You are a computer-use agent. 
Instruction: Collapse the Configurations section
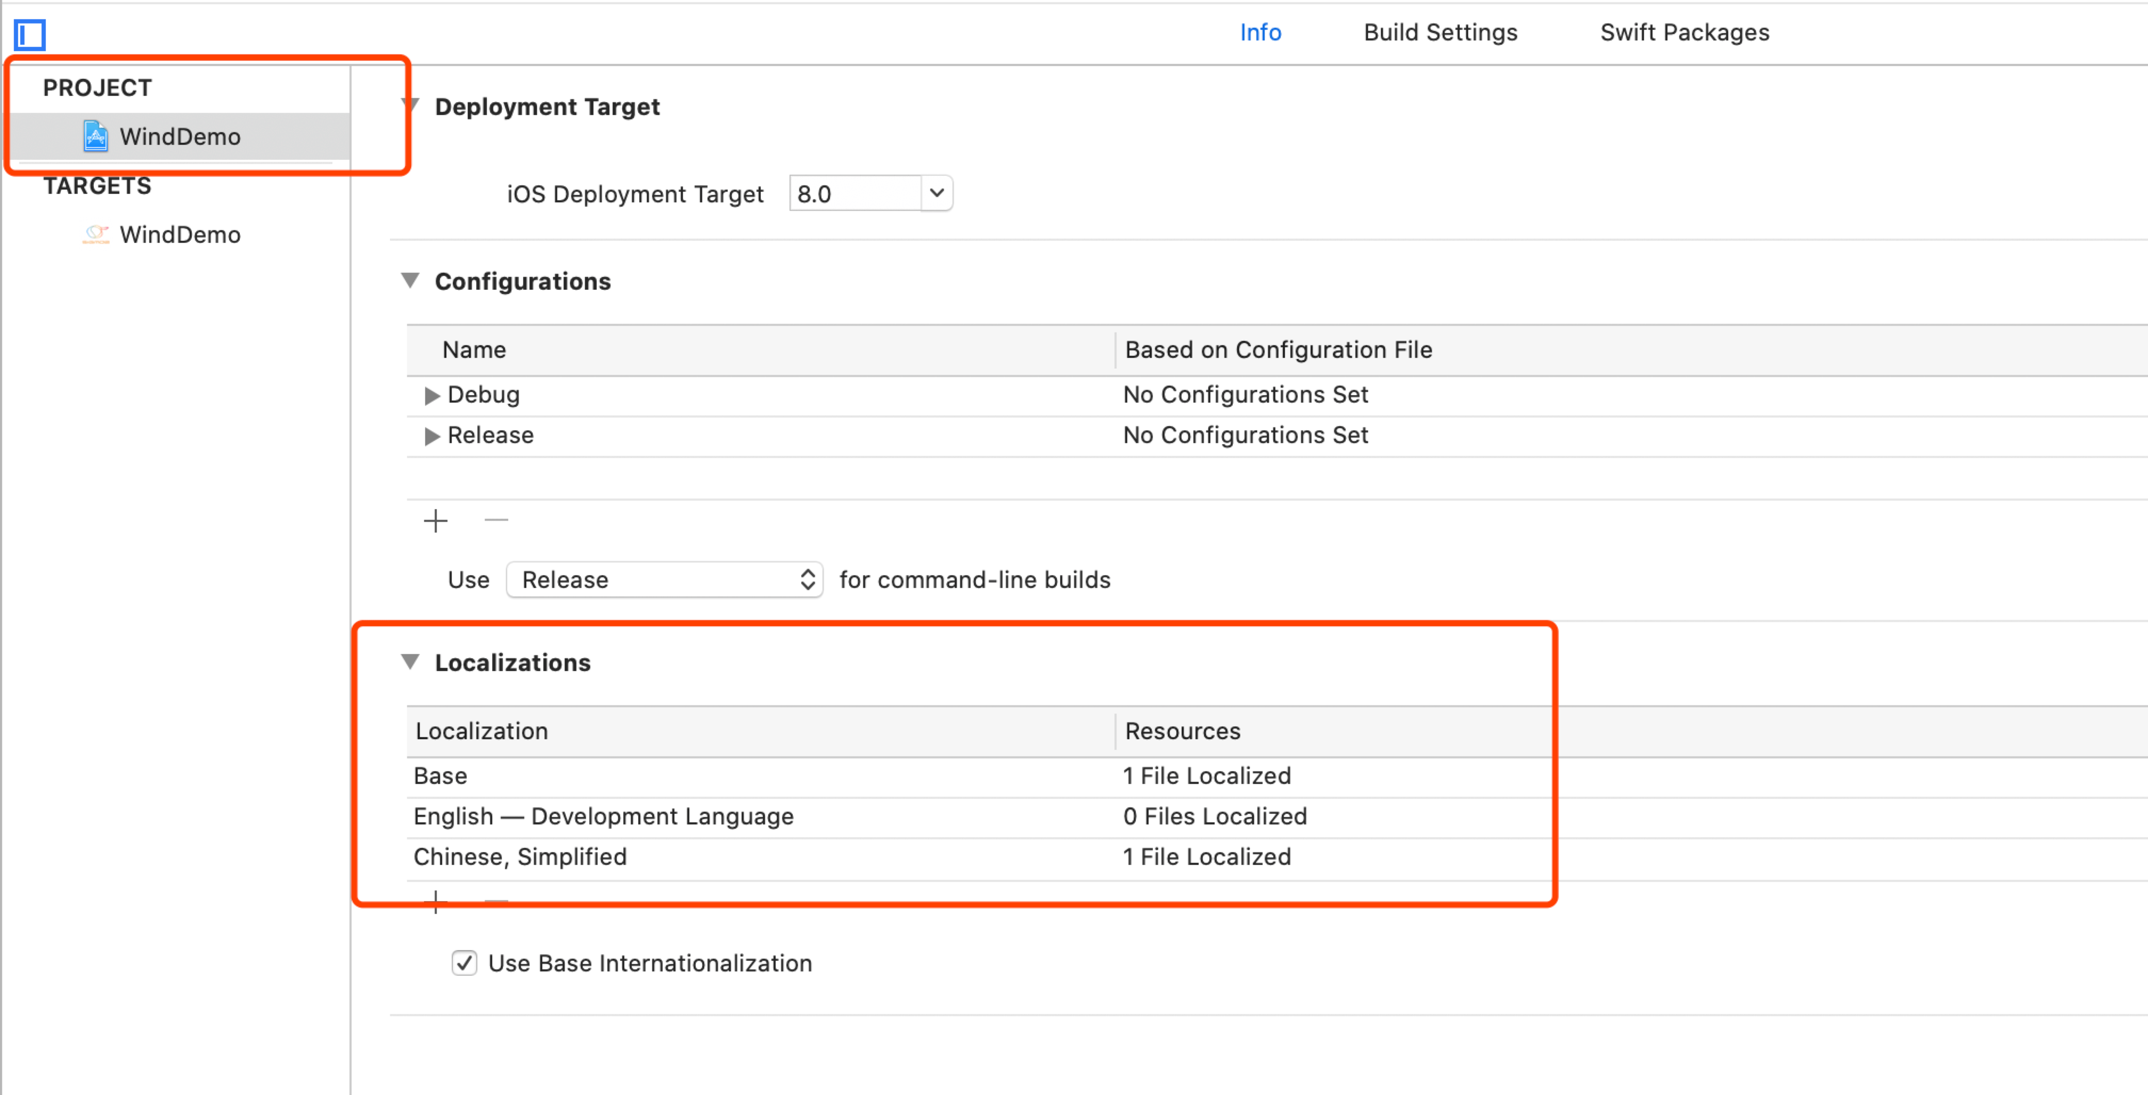click(410, 281)
